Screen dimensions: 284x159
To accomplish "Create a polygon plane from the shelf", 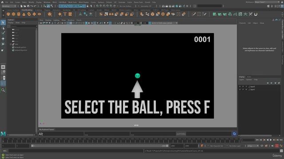I will 34,14.
